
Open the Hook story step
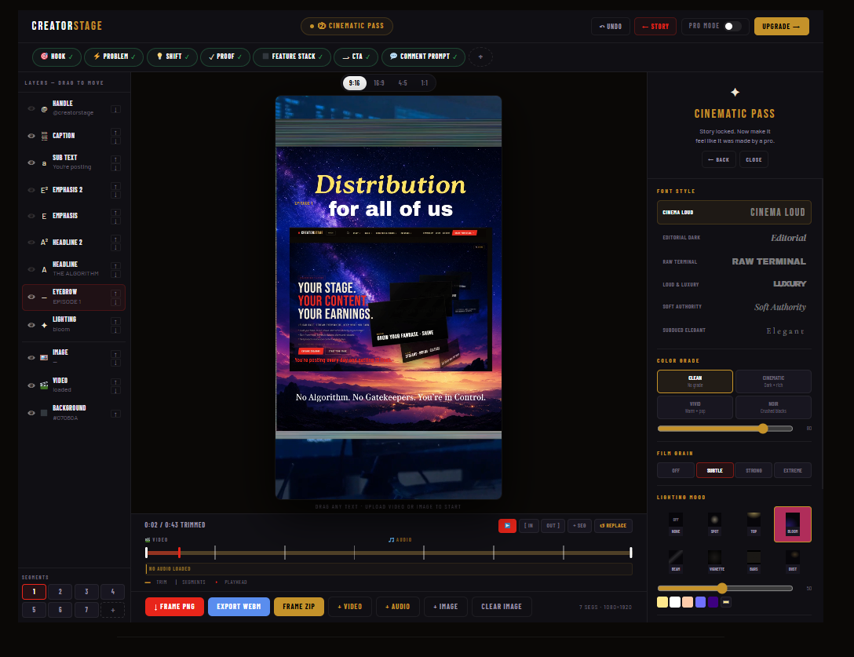pos(57,57)
